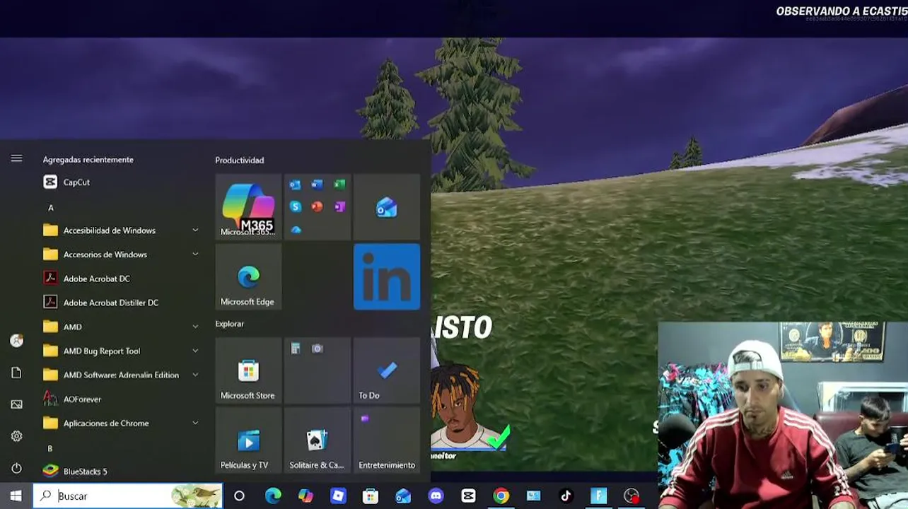Click the Buscar search box
This screenshot has width=908, height=509.
[x=128, y=496]
